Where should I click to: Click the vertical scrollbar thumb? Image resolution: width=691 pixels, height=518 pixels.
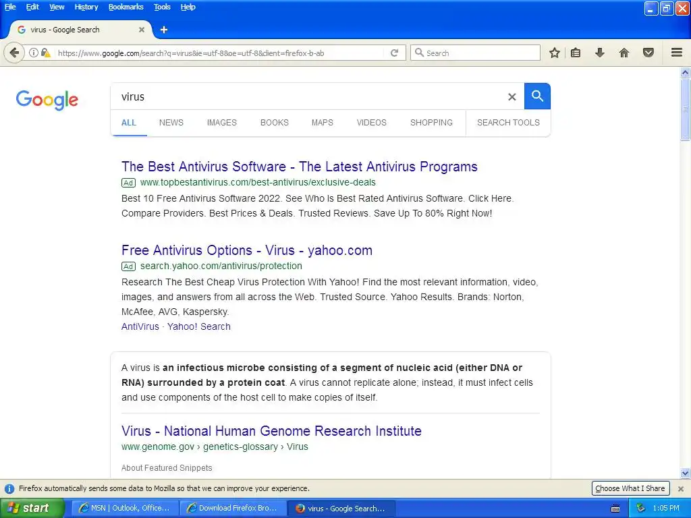coord(685,109)
